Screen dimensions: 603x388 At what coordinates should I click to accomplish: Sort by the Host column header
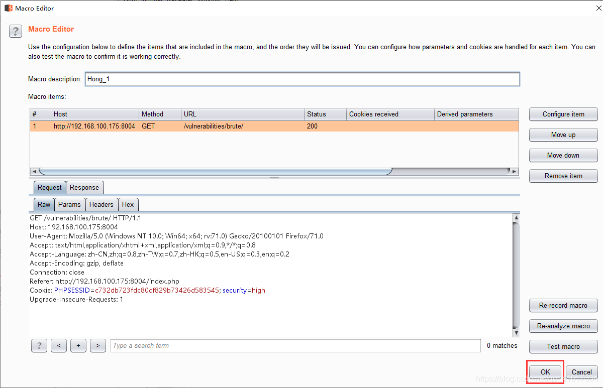[95, 114]
